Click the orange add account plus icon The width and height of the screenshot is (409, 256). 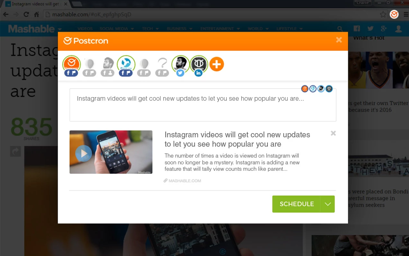coord(217,64)
